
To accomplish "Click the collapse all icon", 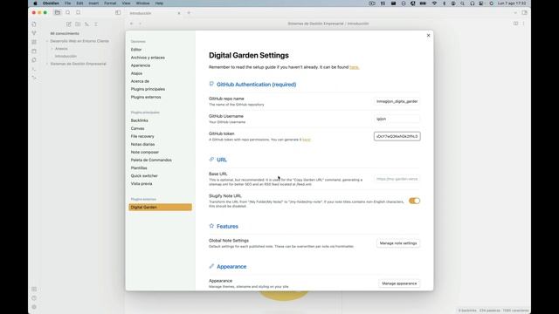I will tap(96, 24).
